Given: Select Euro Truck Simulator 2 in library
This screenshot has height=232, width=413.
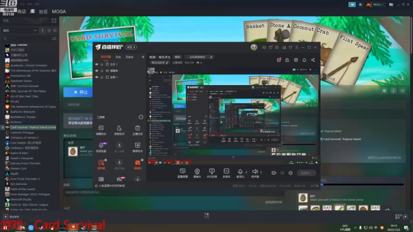Looking at the screenshot, I should (x=25, y=179).
